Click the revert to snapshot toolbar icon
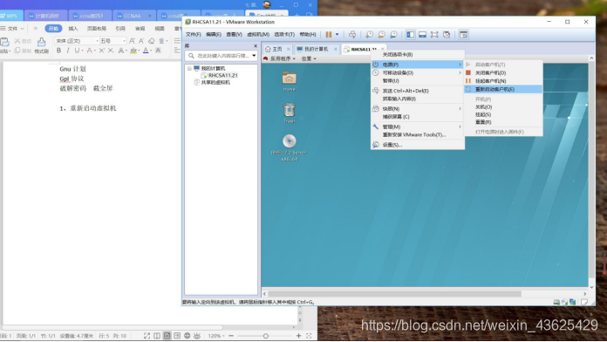The width and height of the screenshot is (607, 342). (381, 35)
